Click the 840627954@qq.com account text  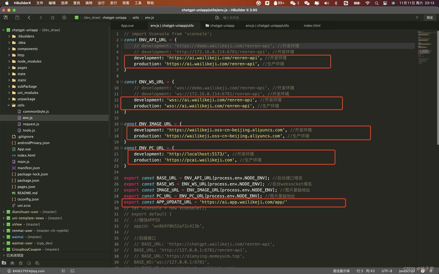[28, 271]
